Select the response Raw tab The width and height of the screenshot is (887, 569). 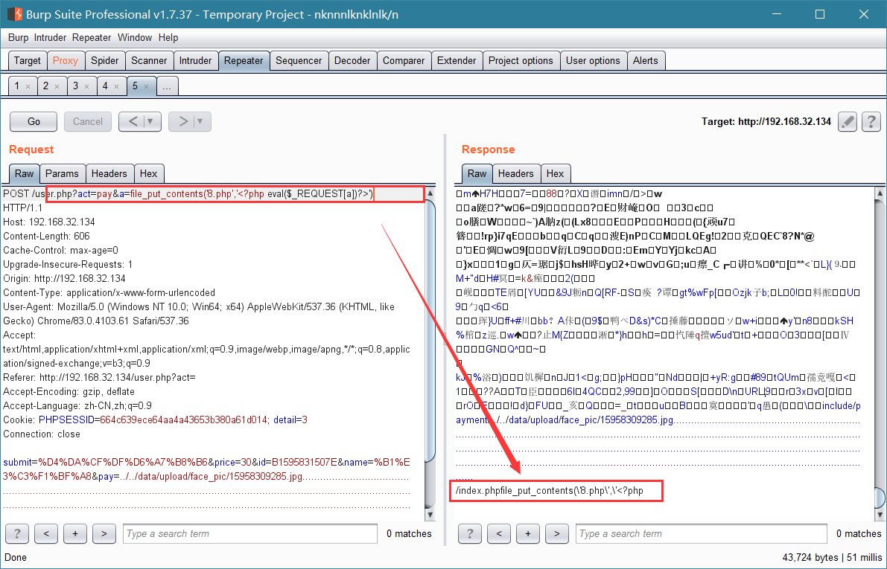click(477, 173)
